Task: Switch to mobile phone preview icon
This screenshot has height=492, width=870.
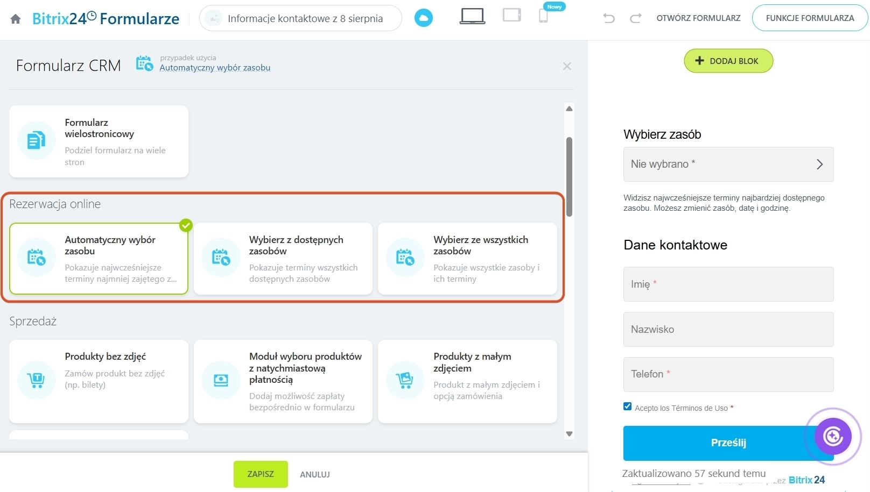Action: (x=544, y=16)
